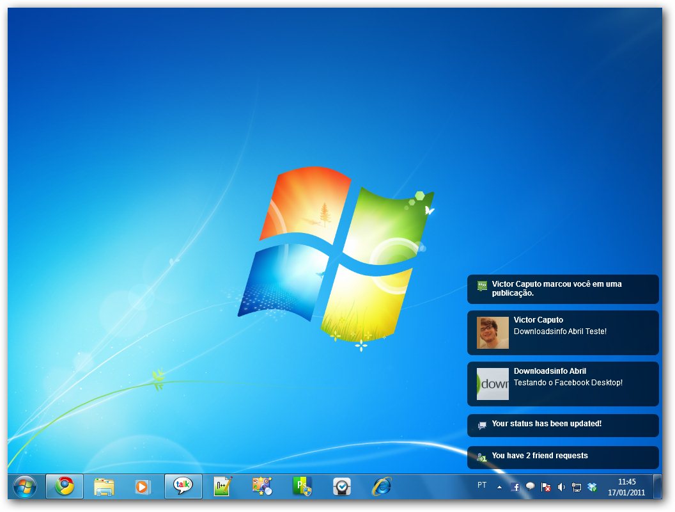Click the 'Victor Caputo' name in post notification
This screenshot has width=675, height=512.
click(538, 320)
